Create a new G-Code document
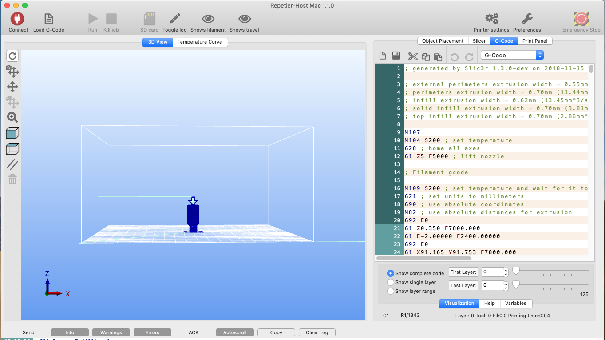Screen dimensions: 605x340 point(383,56)
